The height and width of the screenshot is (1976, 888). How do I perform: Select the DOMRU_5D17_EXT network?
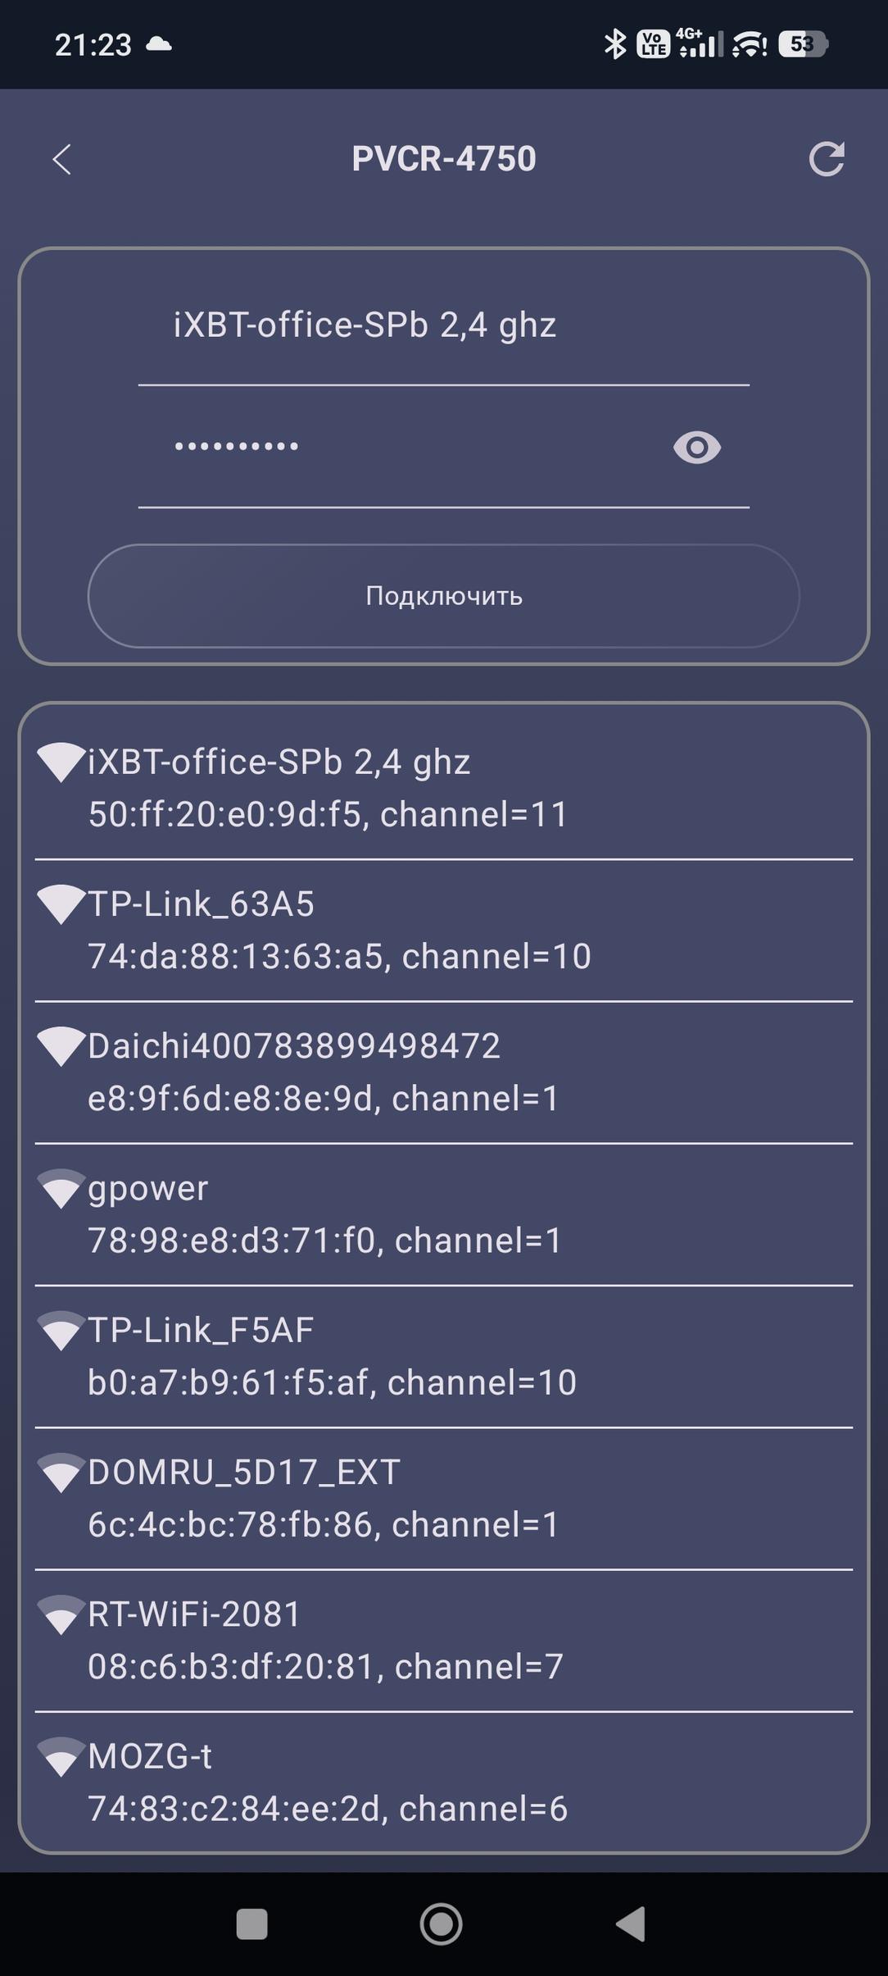tap(444, 1498)
